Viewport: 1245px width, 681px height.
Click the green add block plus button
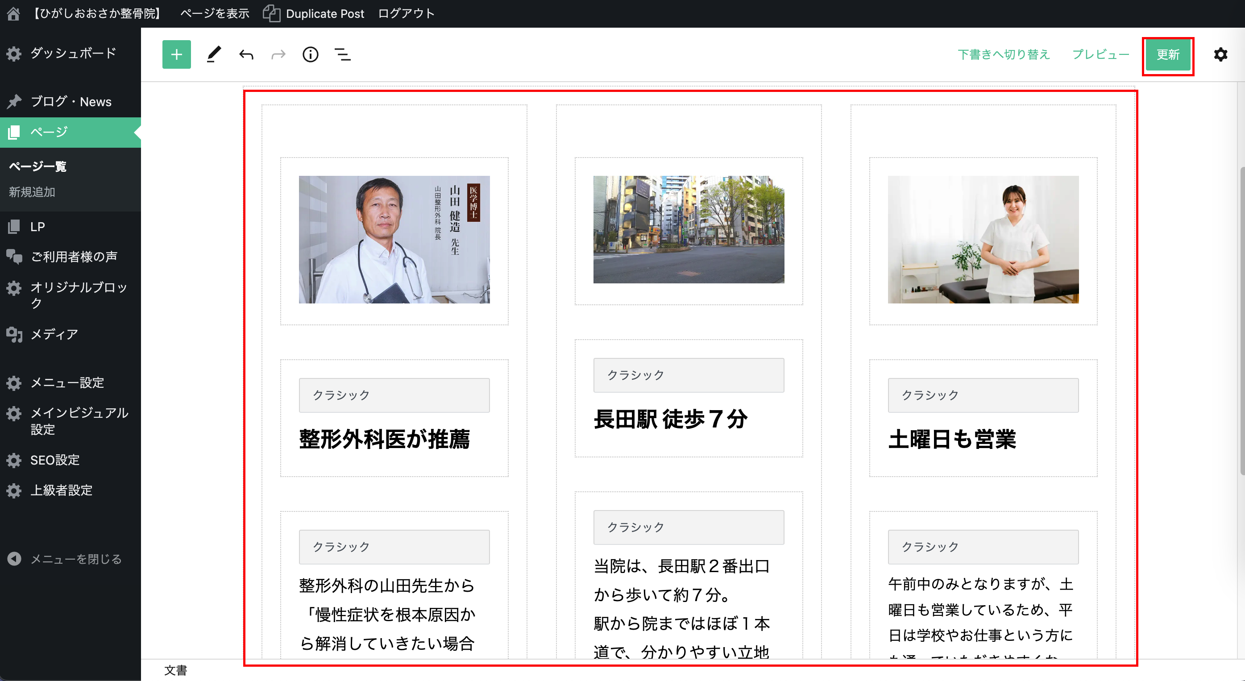[x=176, y=54]
